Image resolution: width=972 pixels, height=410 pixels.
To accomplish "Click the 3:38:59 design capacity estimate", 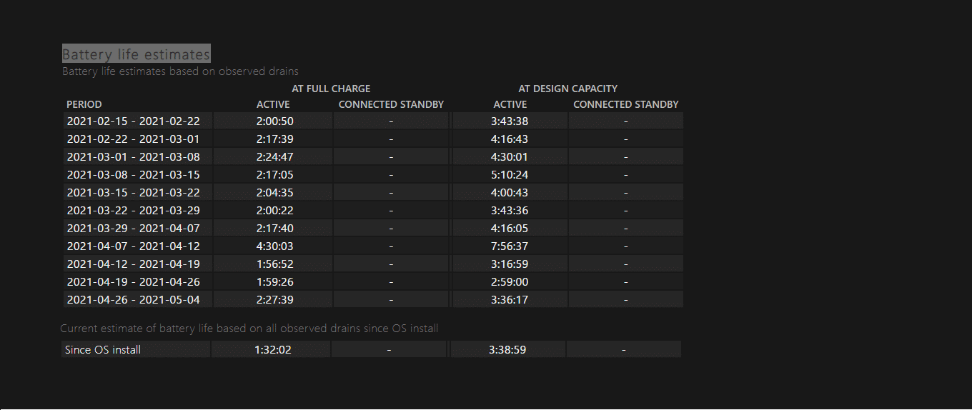I will tap(508, 350).
